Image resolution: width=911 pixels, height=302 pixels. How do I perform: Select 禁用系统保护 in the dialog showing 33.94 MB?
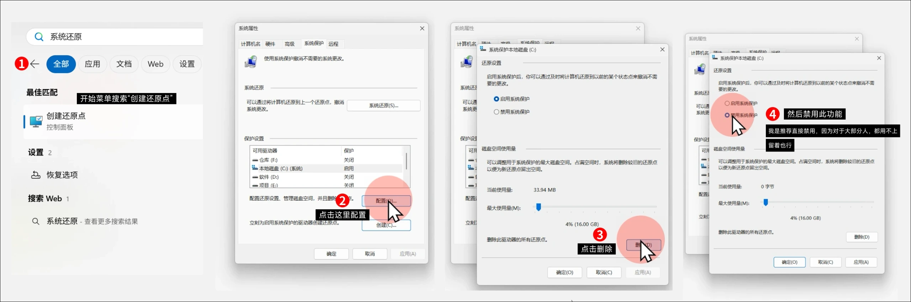point(512,112)
